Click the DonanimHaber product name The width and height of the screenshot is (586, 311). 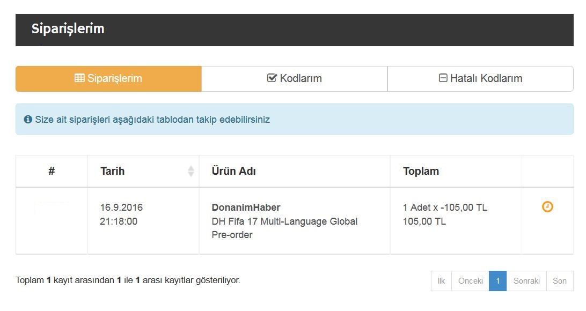point(246,208)
